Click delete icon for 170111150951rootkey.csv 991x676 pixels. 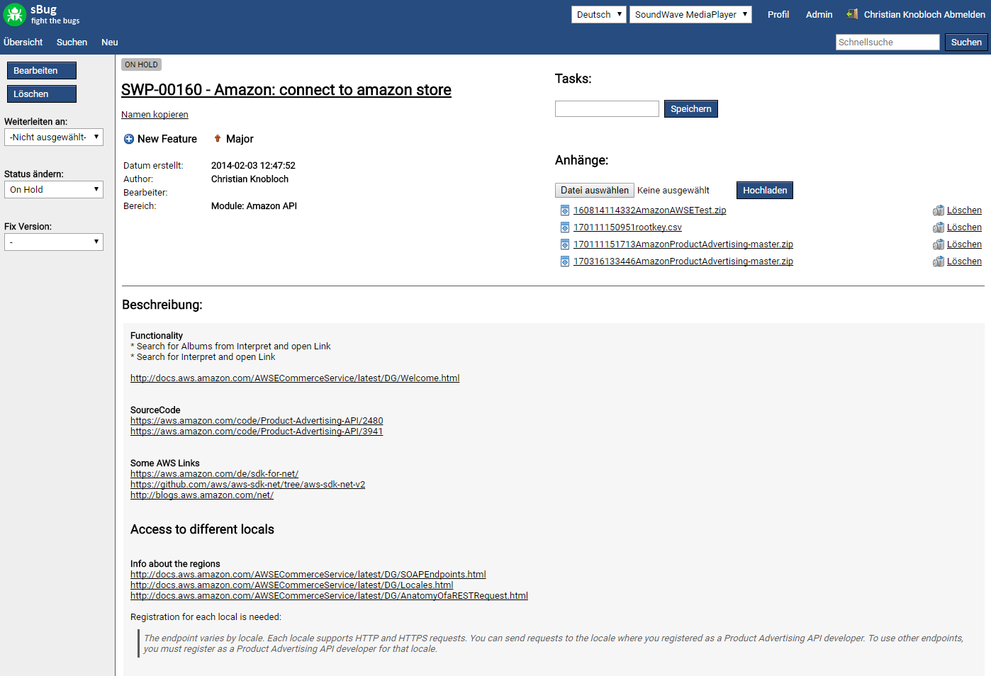(x=939, y=227)
